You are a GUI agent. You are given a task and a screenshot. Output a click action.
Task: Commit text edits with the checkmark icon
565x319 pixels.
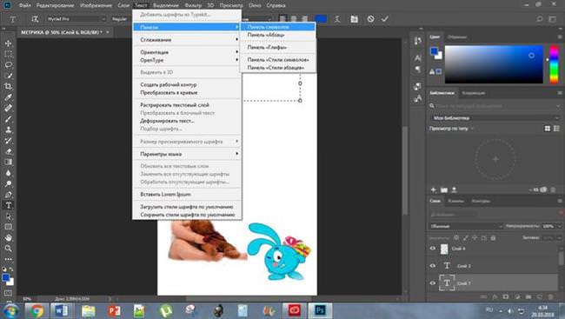(385, 19)
